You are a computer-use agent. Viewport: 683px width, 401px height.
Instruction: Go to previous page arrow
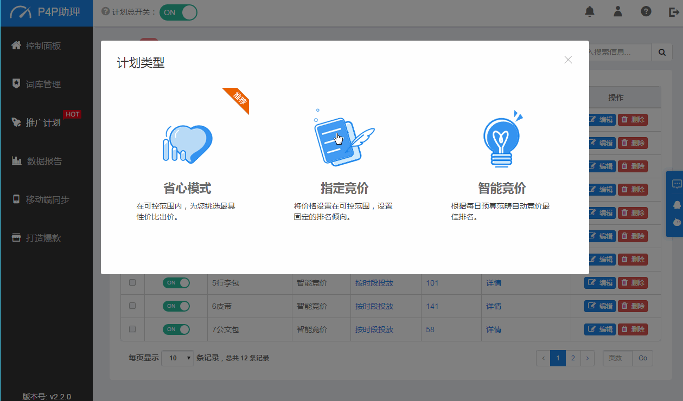coord(543,358)
